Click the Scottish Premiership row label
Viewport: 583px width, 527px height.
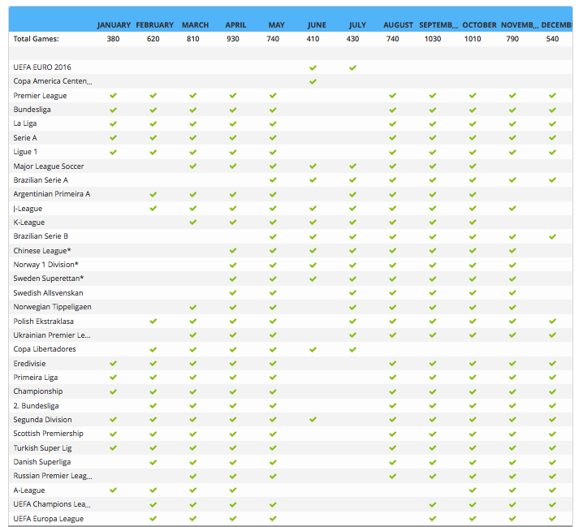(49, 434)
